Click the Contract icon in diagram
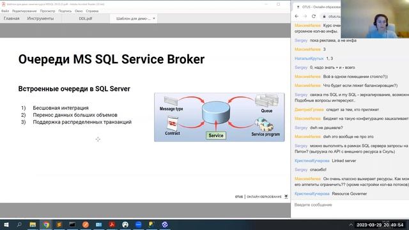Image resolution: width=409 pixels, height=230 pixels. 172,123
